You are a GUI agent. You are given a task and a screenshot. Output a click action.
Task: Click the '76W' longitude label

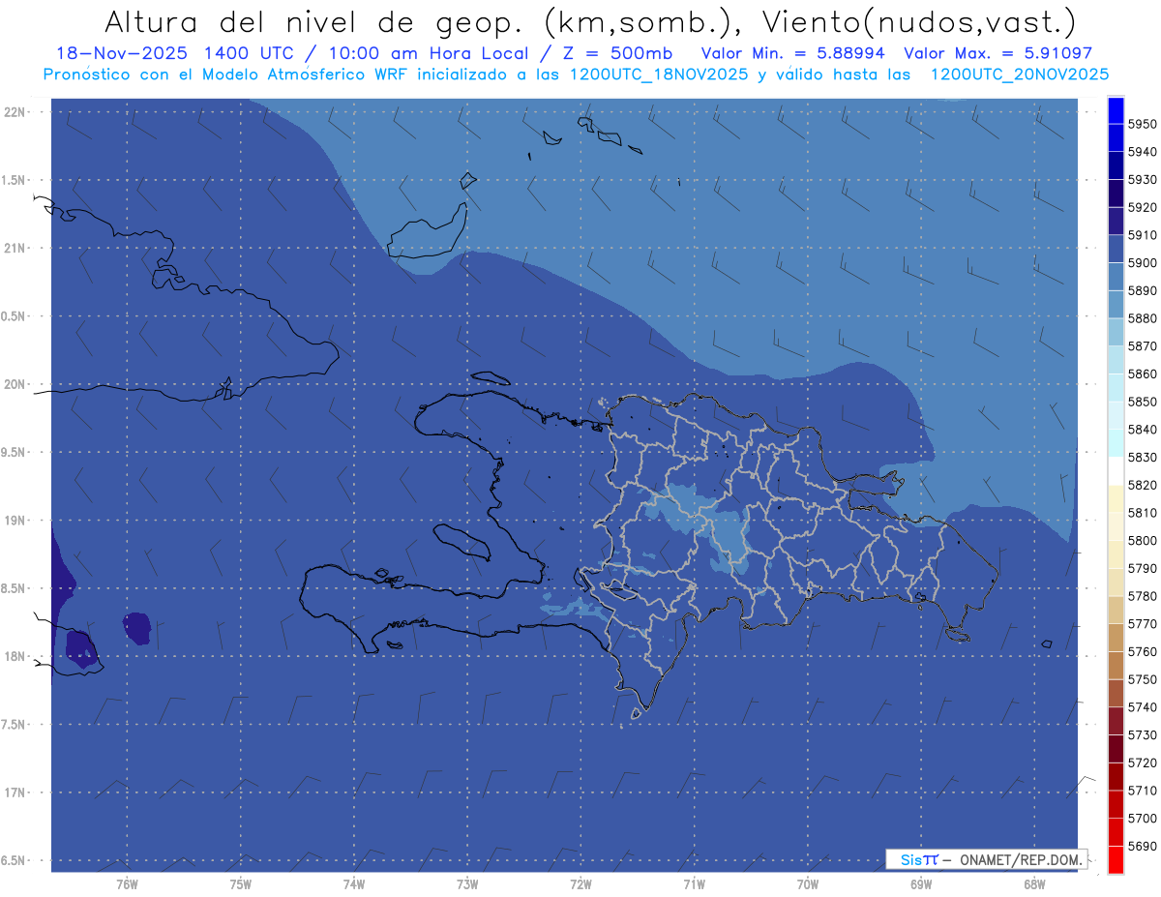click(127, 884)
